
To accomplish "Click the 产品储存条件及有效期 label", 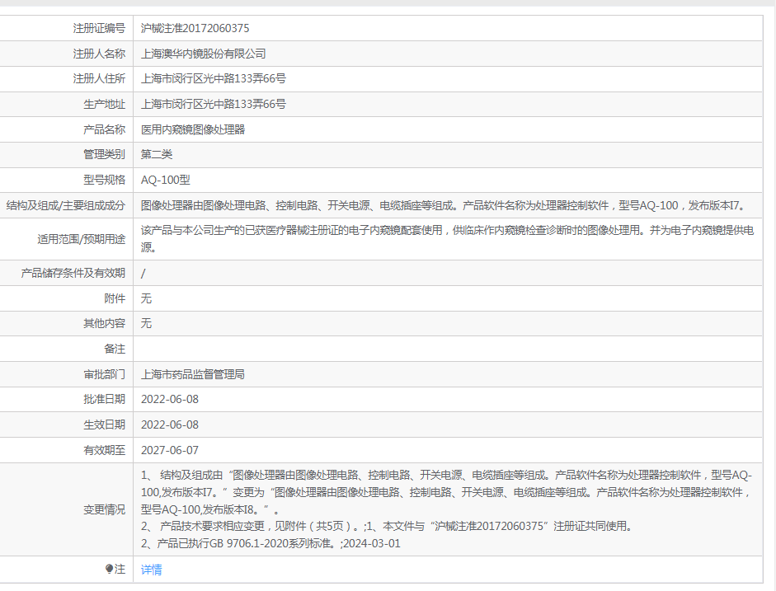I will pos(73,273).
